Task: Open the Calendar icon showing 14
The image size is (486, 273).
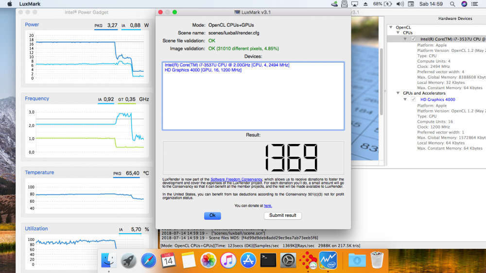Action: pos(168,260)
